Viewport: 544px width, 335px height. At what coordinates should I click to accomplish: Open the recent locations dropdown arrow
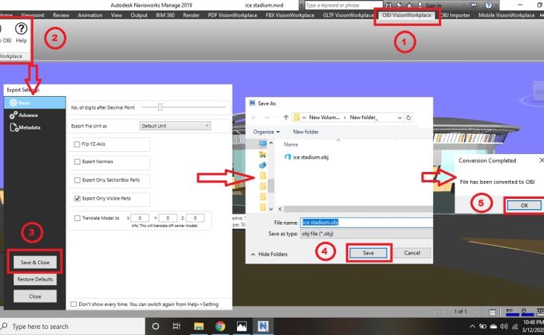click(x=277, y=118)
